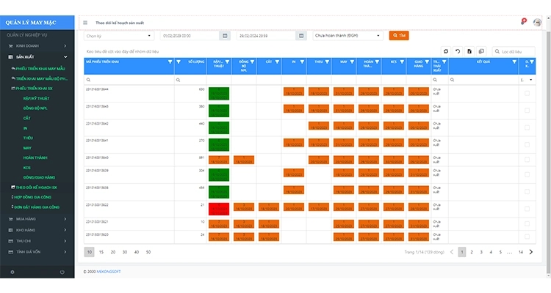Screen dimensions: 551x293
Task: Click the orange TÌM search button
Action: point(399,35)
